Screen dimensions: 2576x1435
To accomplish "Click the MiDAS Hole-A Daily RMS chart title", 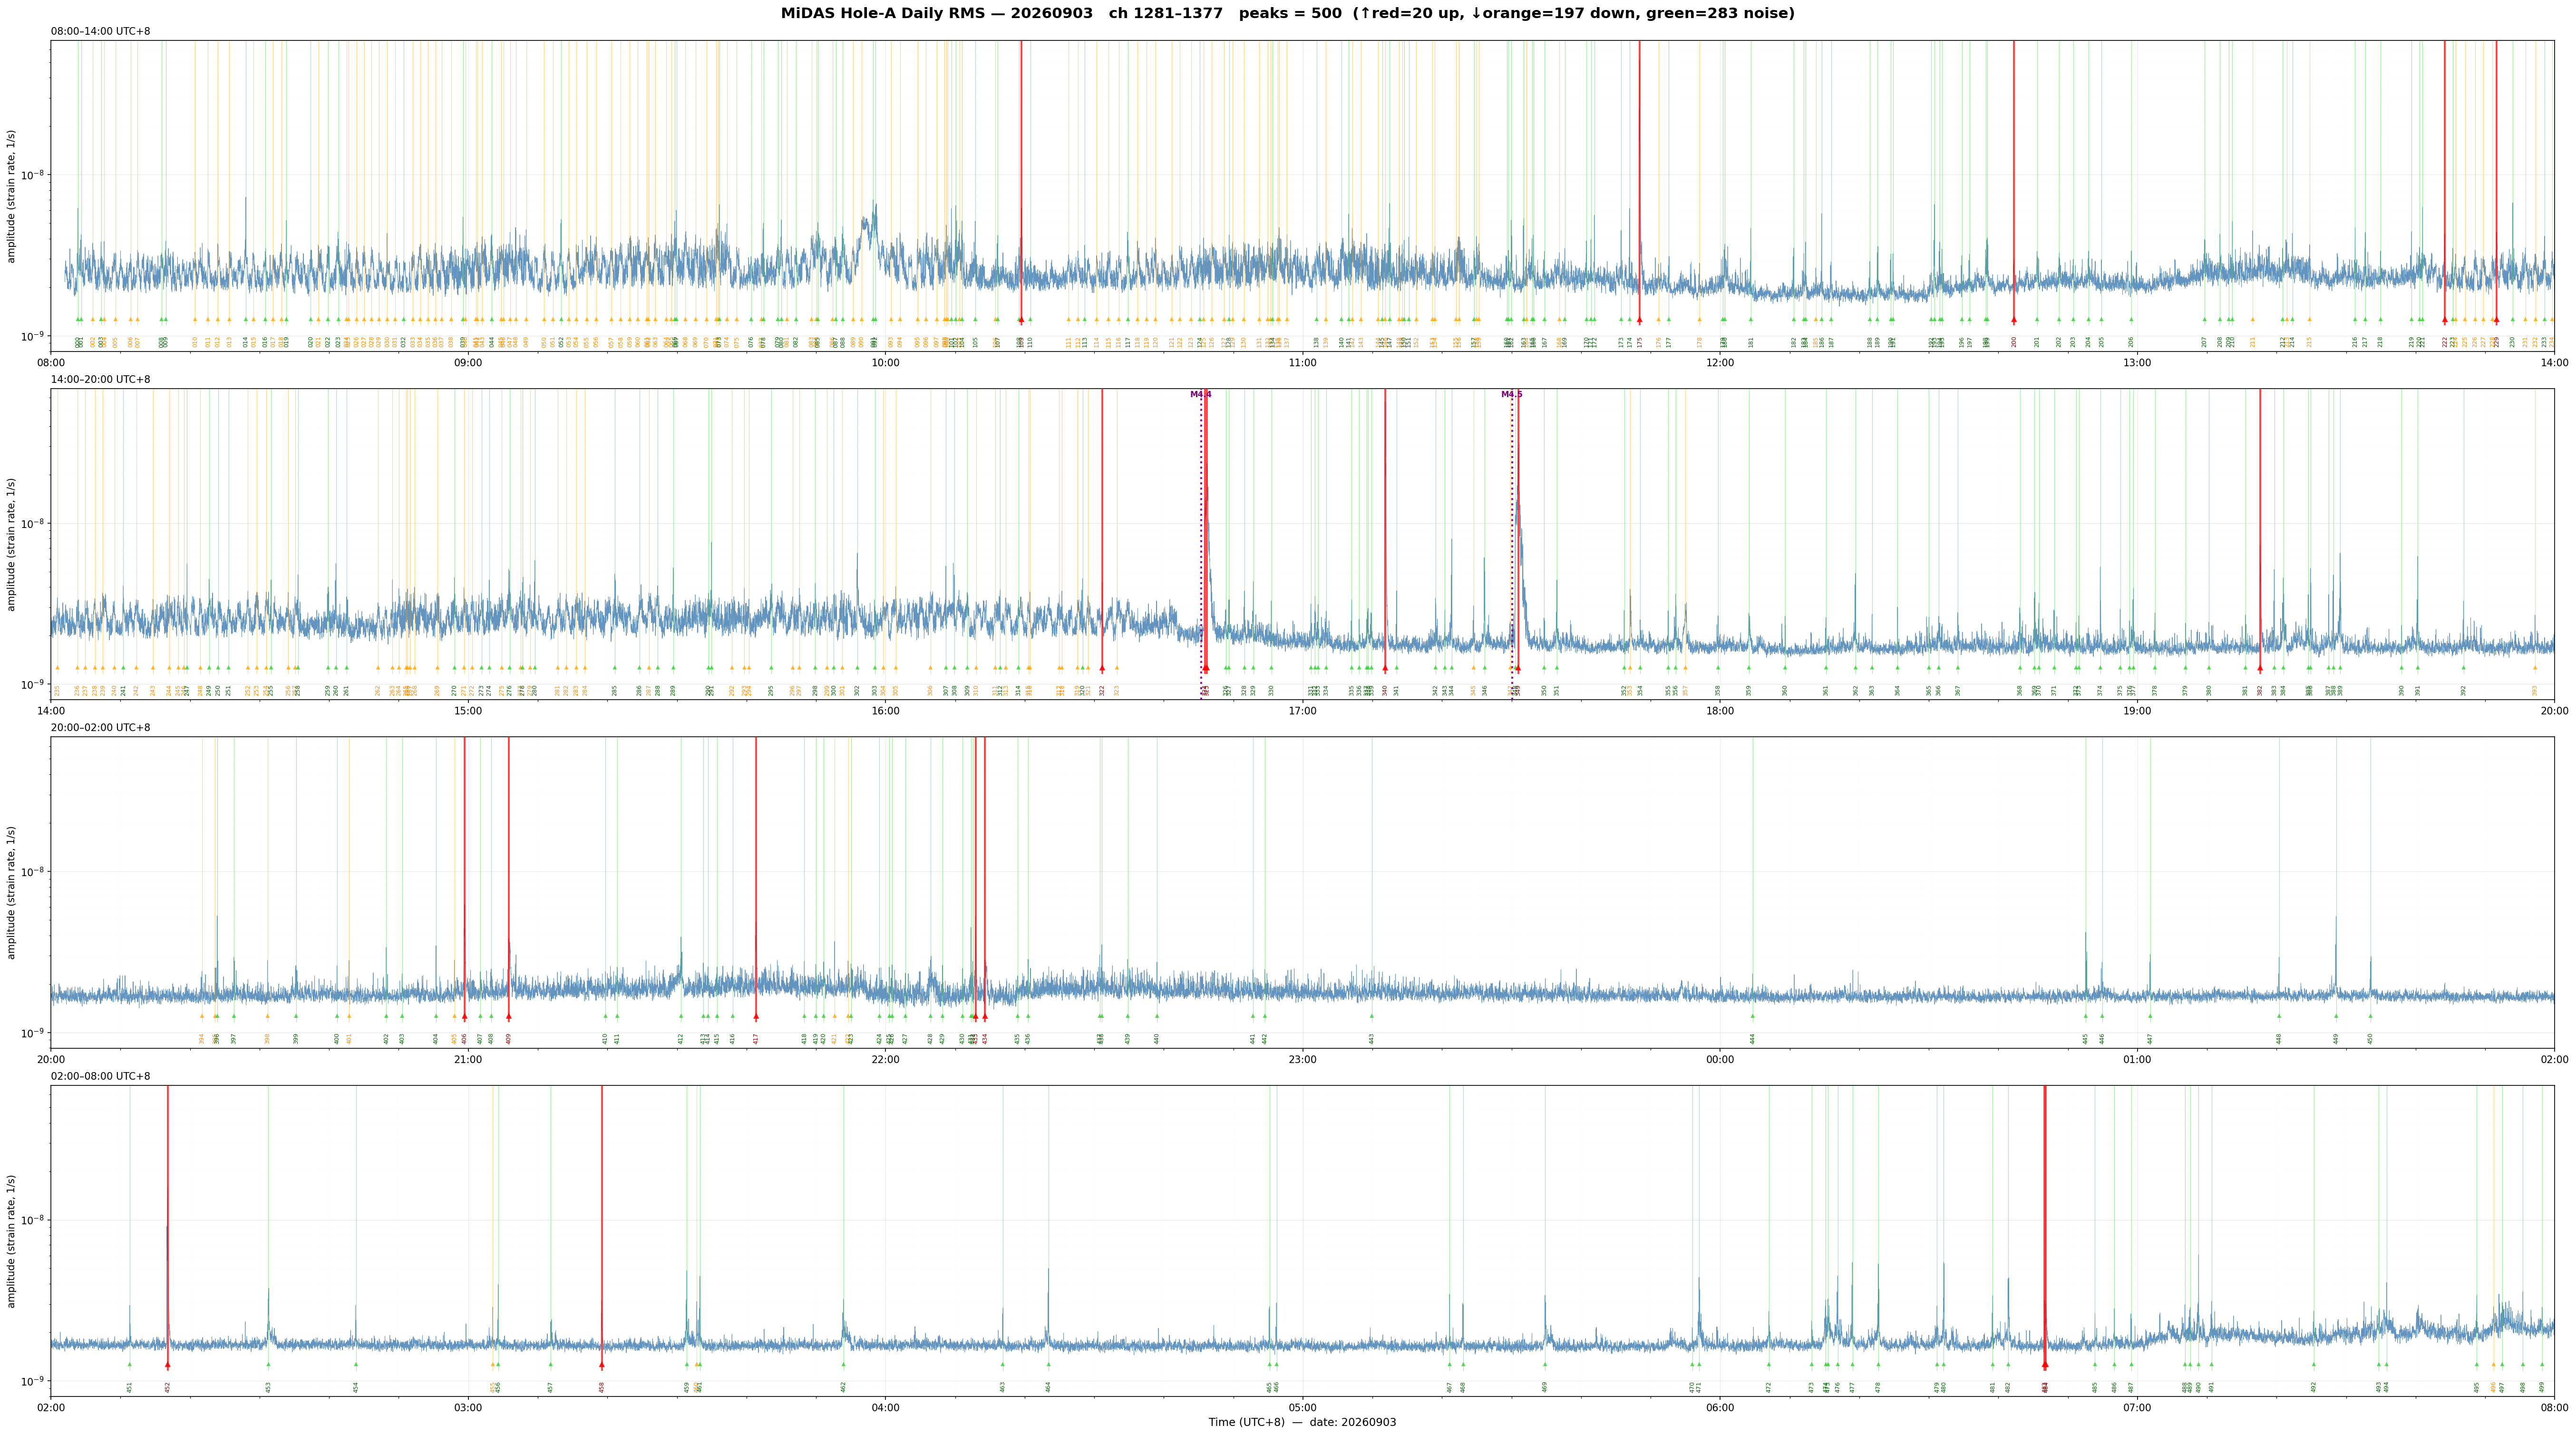I will coord(1287,14).
